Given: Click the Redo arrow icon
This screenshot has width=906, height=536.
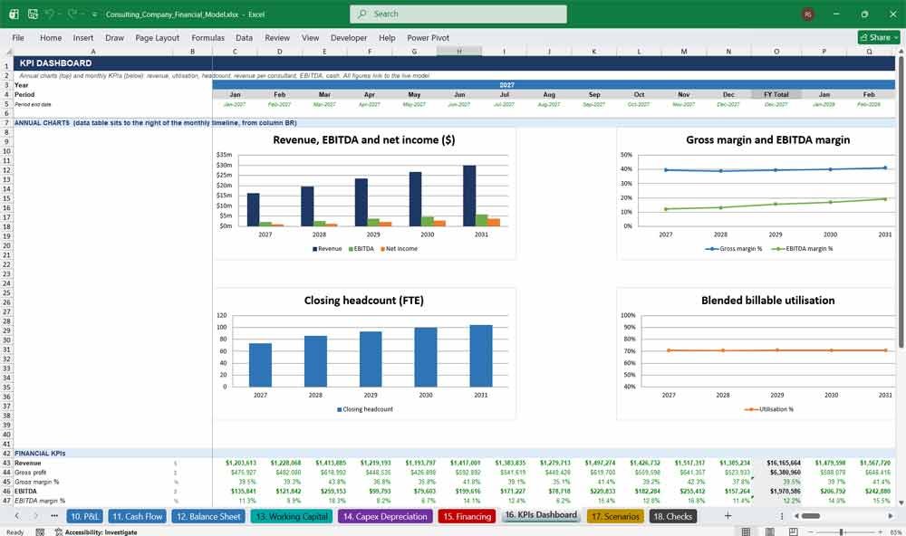Looking at the screenshot, I should [x=72, y=14].
